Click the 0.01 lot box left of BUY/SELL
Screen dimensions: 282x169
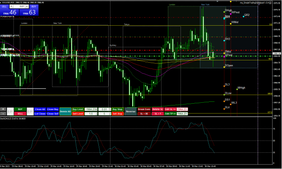tap(10, 111)
